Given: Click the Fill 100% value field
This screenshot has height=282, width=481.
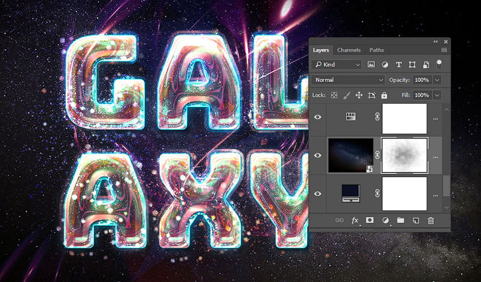Looking at the screenshot, I should click(422, 95).
